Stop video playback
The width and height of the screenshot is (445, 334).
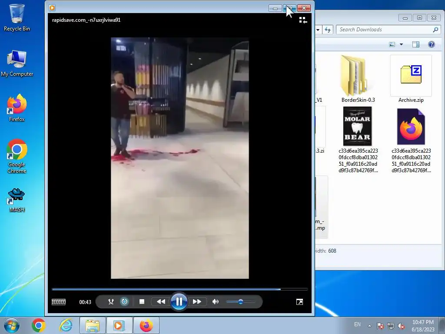click(x=142, y=302)
